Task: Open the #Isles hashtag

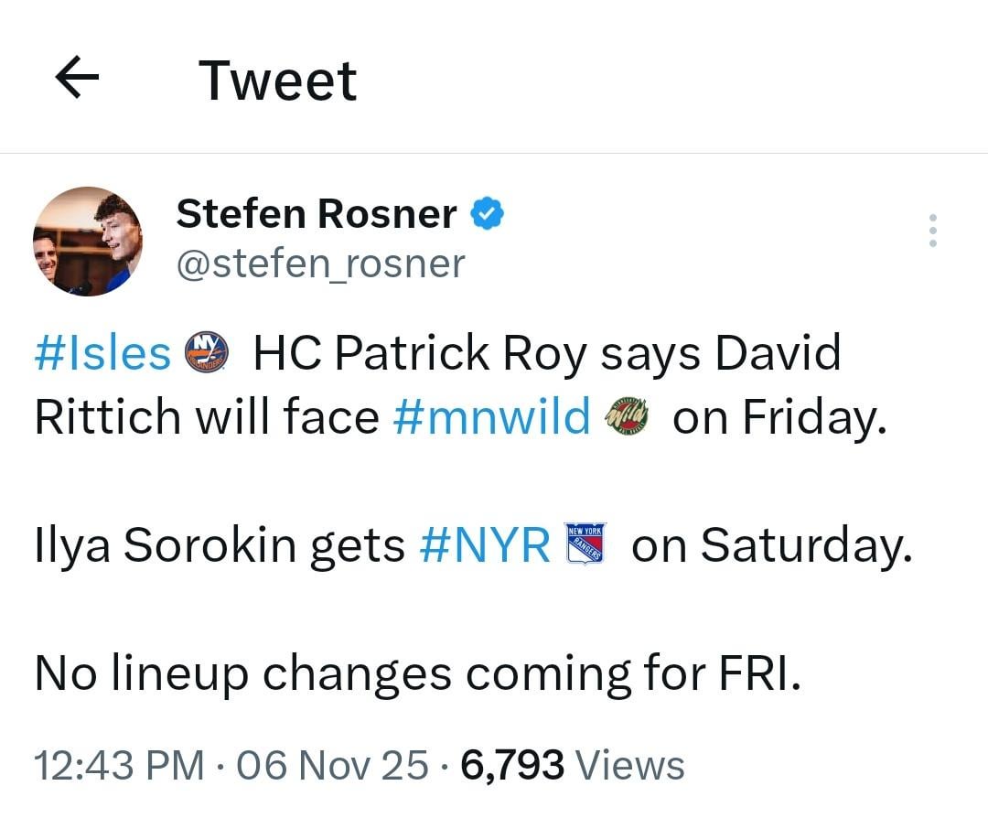Action: [x=101, y=352]
